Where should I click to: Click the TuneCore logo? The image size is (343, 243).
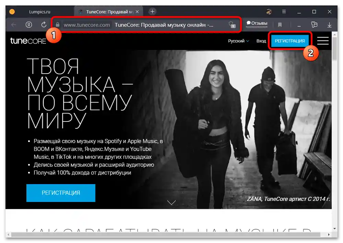tap(28, 41)
